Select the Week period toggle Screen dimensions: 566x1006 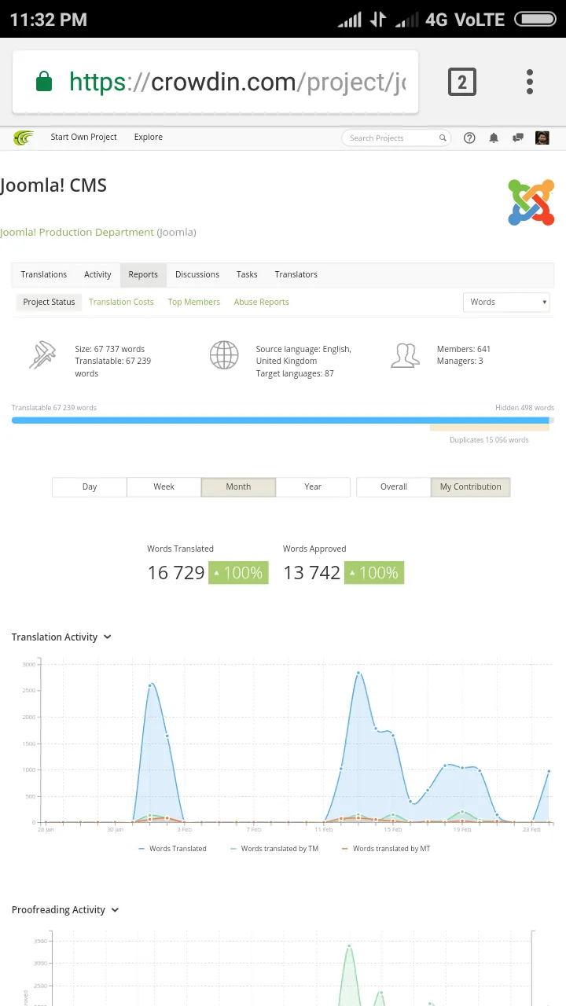click(x=164, y=486)
